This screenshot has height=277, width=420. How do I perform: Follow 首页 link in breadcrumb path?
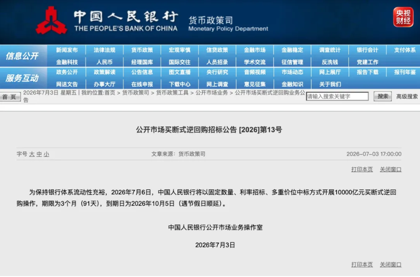tap(110, 93)
